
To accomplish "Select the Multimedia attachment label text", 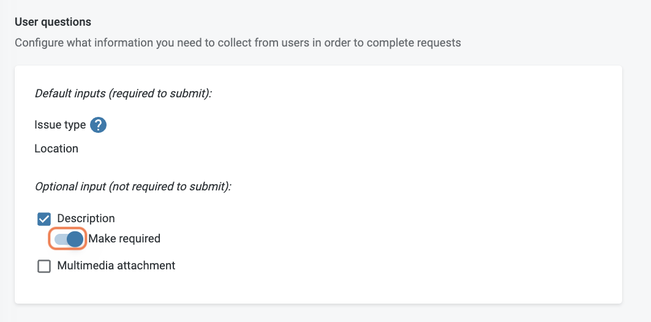I will pyautogui.click(x=116, y=265).
